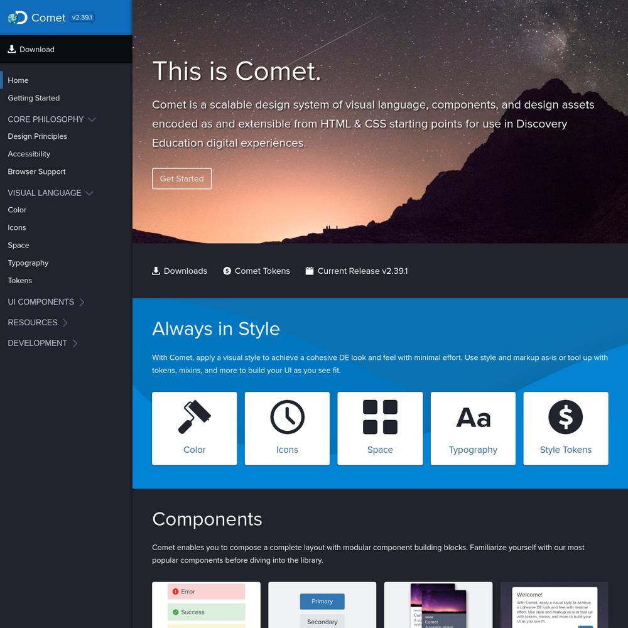Click the download arrow icon in sidebar
Screen dimensions: 628x628
point(11,49)
